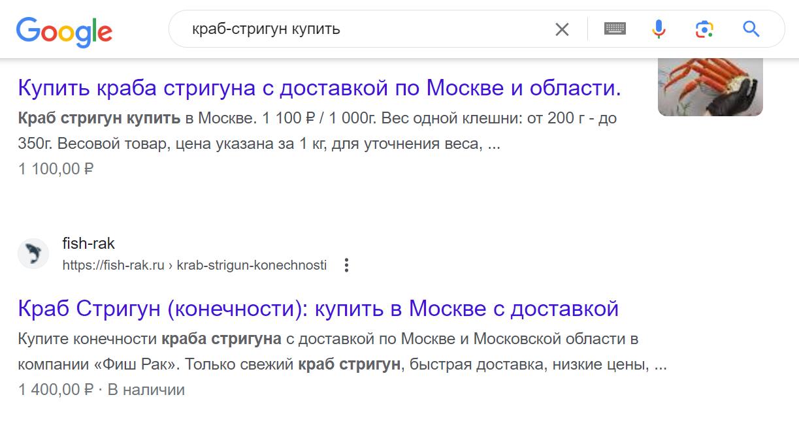799x444 pixels.
Task: Open three-dot menu next to fish-rak URL
Action: click(346, 265)
